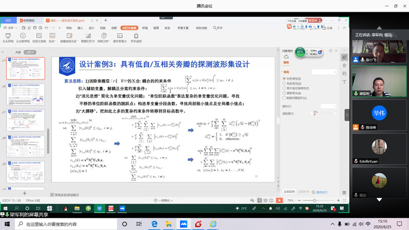Click the Windows taskbar search box
409x230 pixels.
[62, 224]
